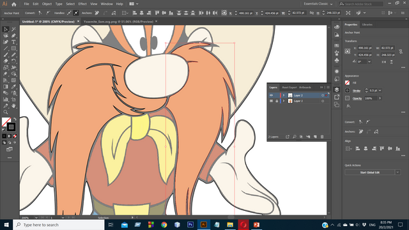Toggle visibility eye of Layer 2

click(x=271, y=95)
